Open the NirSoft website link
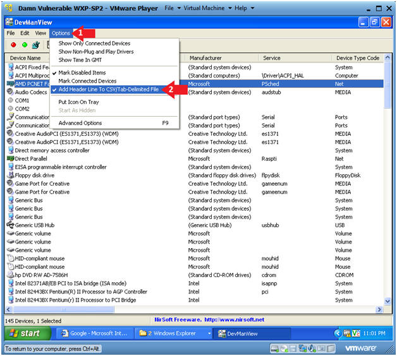Screen dimensions: 397x356 click(x=234, y=319)
